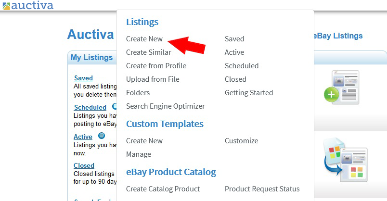
Task: Select Getting Started in the menu
Action: [249, 93]
